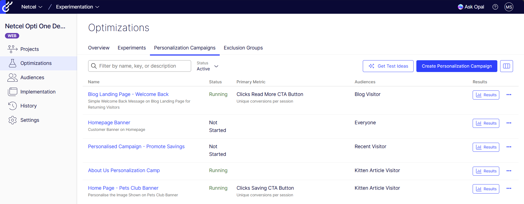524x204 pixels.
Task: Click Clicks Read More CTA Button metric
Action: (x=270, y=94)
